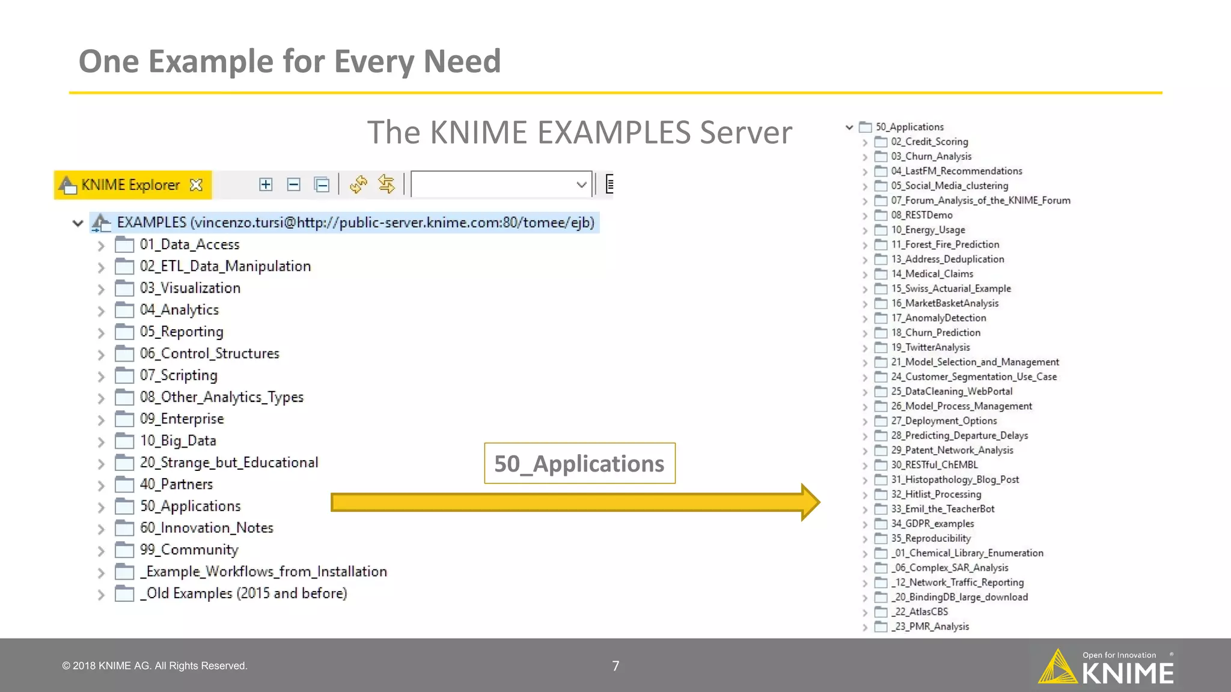The image size is (1231, 692).
Task: Expand the 50_Applications folder in left tree
Action: (101, 507)
